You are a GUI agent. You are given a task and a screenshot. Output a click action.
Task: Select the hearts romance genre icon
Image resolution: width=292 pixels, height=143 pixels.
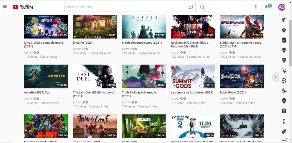(x=284, y=131)
